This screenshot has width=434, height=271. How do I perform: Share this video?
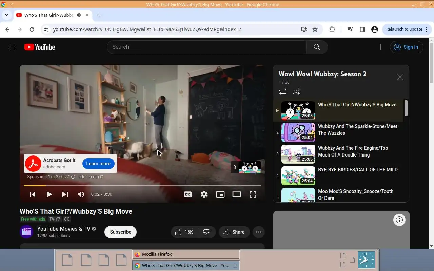[x=234, y=232]
